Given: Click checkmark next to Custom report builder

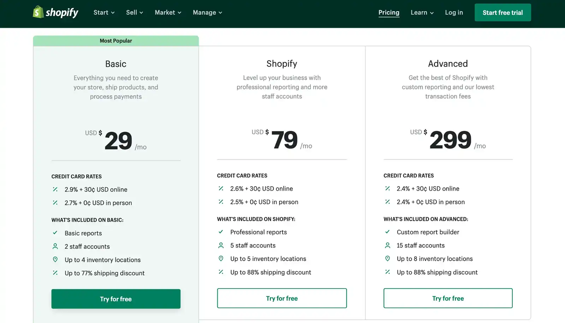Looking at the screenshot, I should pyautogui.click(x=387, y=232).
